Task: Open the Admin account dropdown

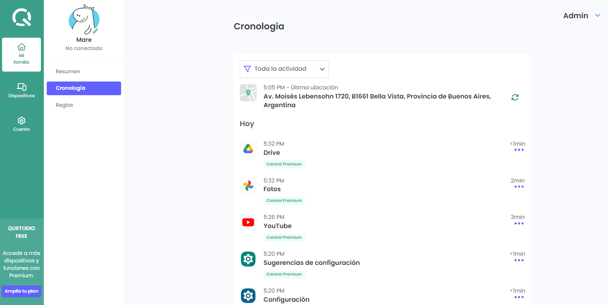Action: (x=581, y=16)
